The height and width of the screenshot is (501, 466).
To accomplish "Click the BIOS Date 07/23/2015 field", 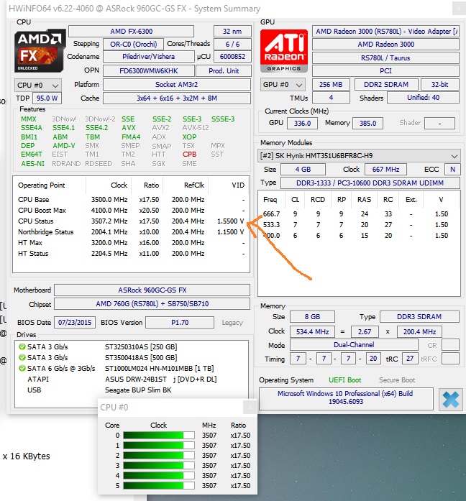I will 75,323.
